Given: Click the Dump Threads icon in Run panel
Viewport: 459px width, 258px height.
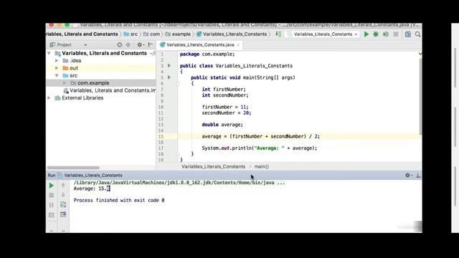Looking at the screenshot, I should 51,215.
